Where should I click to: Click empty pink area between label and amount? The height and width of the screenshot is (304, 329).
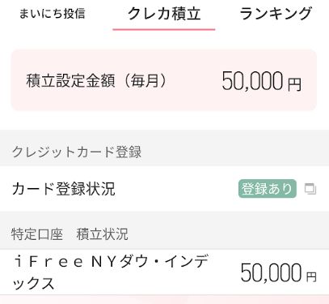click(x=196, y=80)
